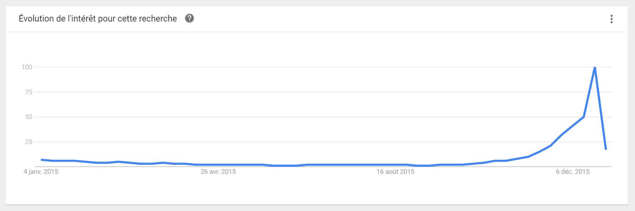Open the help question mark icon
Image resolution: width=635 pixels, height=211 pixels.
[189, 18]
